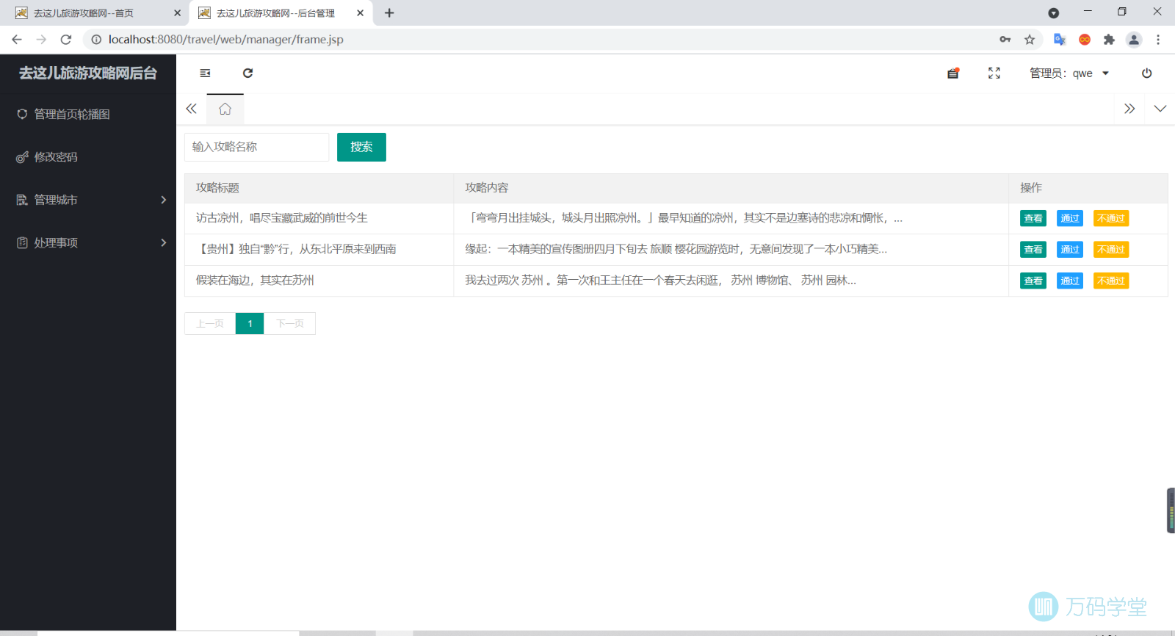Click 不通过 for 访古凉州 row
This screenshot has width=1175, height=636.
[1111, 218]
